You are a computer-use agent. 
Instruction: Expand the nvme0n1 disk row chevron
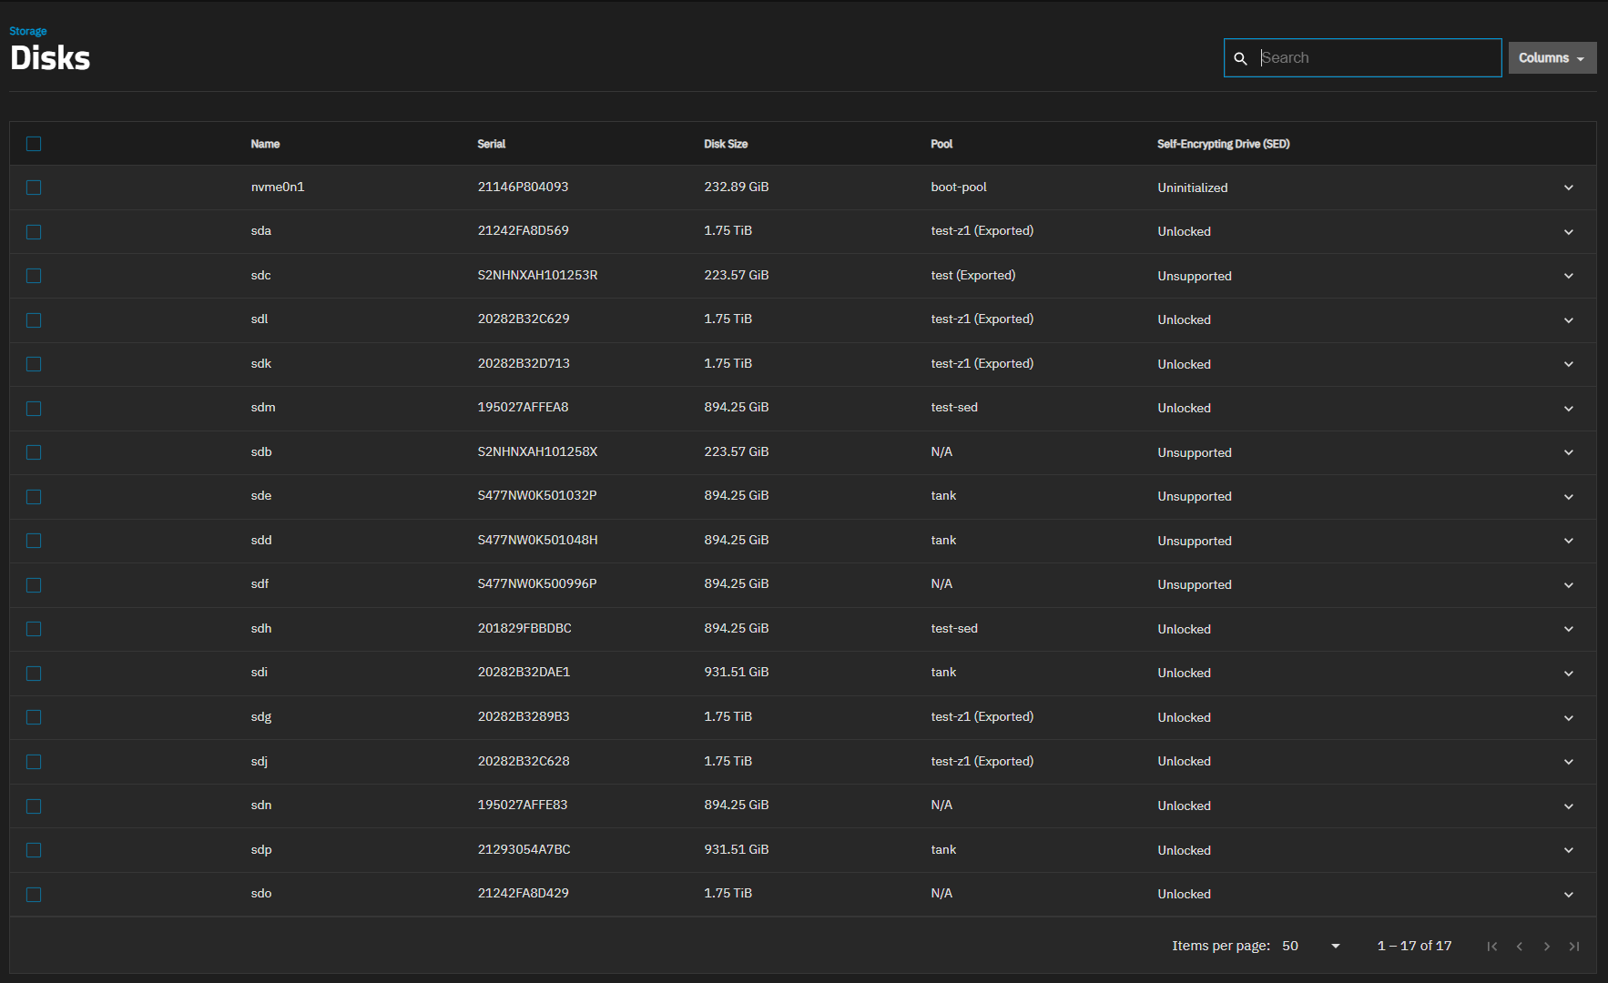coord(1568,187)
